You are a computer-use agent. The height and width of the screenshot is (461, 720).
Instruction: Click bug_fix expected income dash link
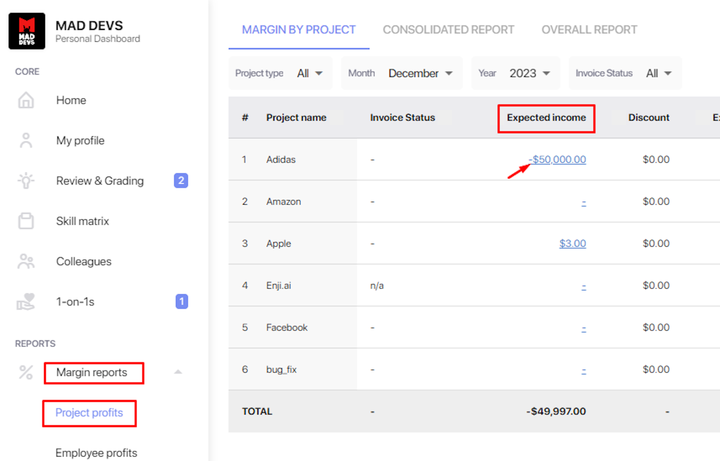[x=583, y=370]
